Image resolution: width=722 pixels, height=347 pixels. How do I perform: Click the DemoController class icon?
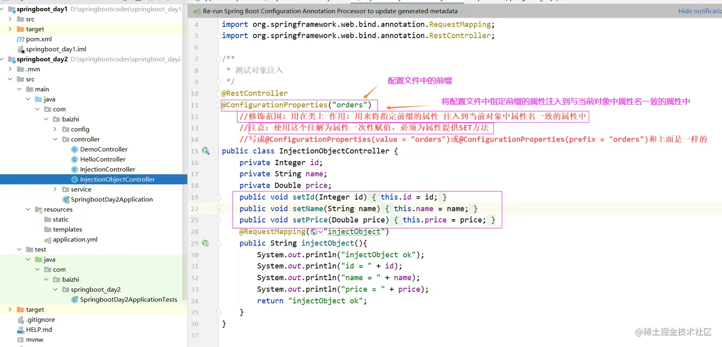(74, 149)
